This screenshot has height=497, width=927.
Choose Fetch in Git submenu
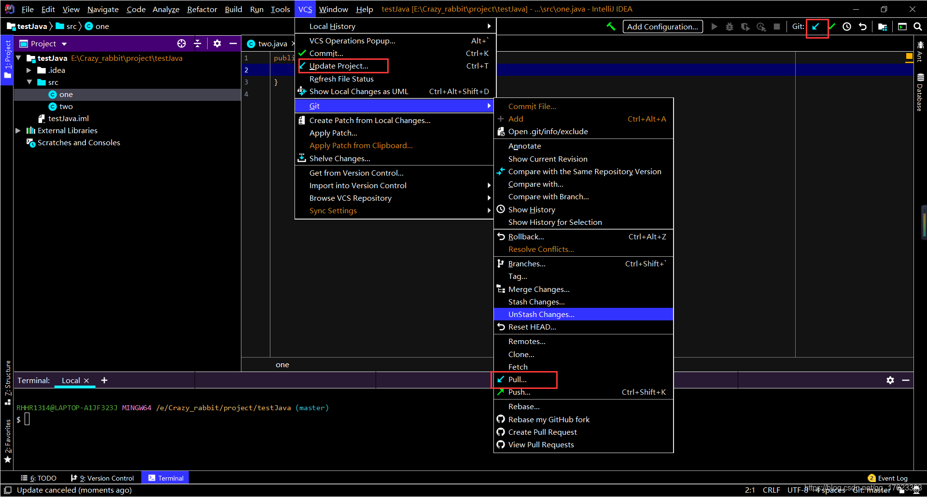click(583, 367)
